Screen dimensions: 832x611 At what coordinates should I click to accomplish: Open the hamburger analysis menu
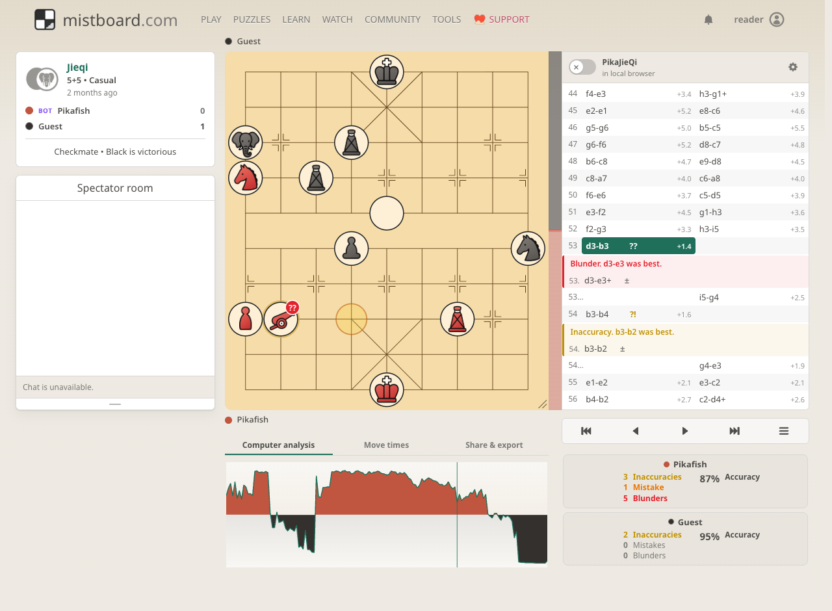pos(784,431)
